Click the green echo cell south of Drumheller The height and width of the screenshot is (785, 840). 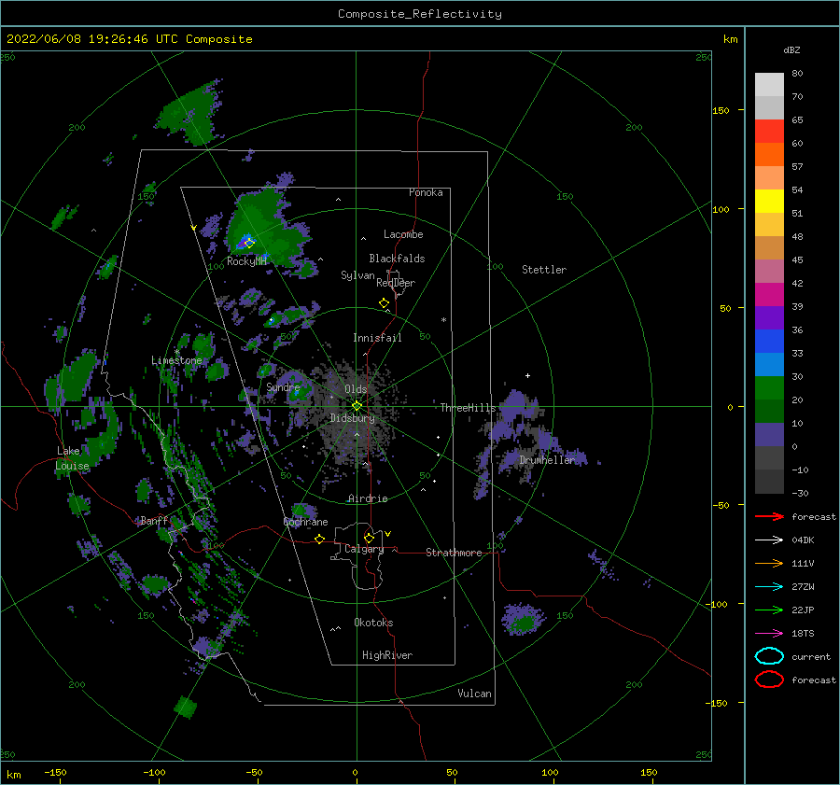[x=524, y=620]
